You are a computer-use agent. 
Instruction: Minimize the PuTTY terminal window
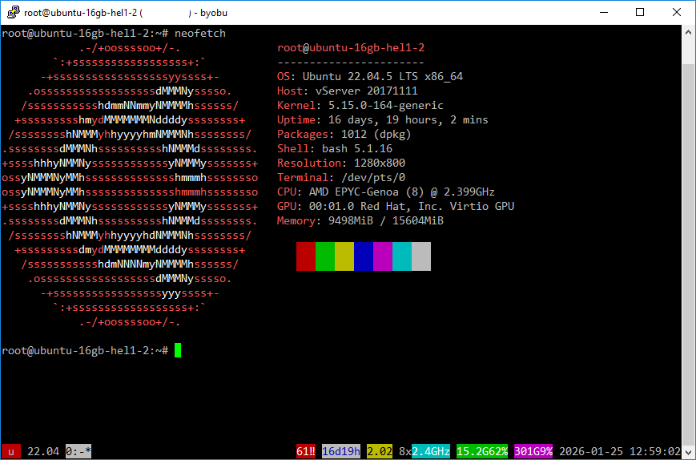[x=602, y=13]
